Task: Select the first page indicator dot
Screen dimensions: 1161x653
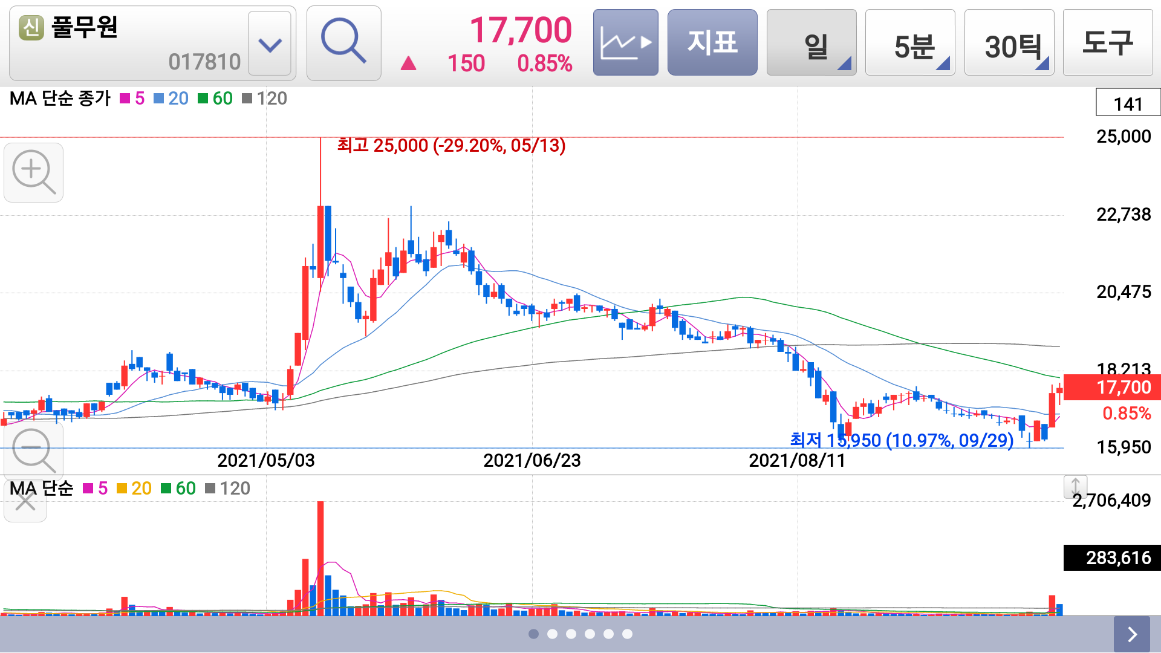Action: pyautogui.click(x=533, y=634)
